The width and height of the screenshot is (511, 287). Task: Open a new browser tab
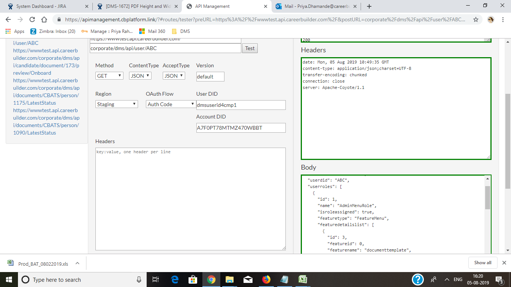click(369, 6)
